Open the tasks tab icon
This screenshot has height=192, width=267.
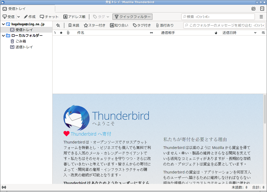(x=262, y=9)
